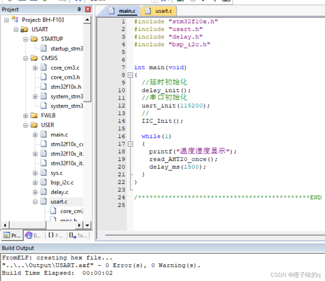Click the 'read_AHT20_once();' statement
The width and height of the screenshot is (325, 281).
[x=183, y=159]
